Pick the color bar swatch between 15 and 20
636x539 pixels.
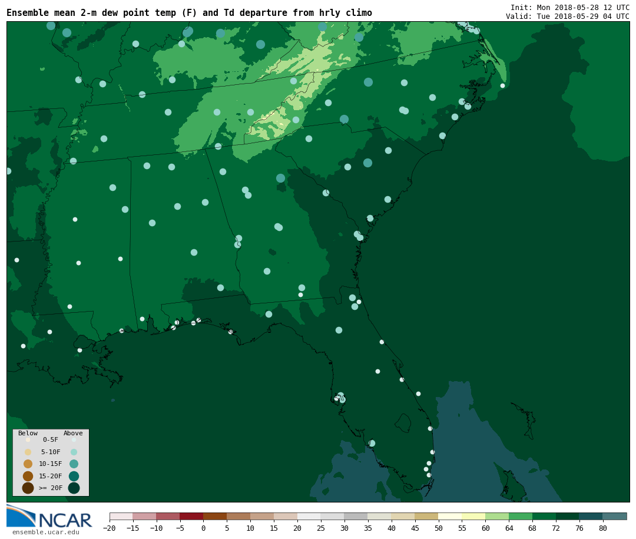[286, 516]
